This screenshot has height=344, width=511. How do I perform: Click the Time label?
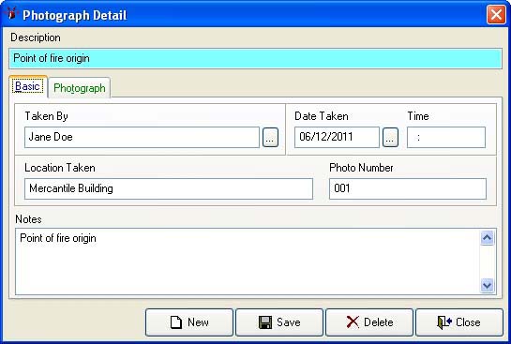[418, 116]
